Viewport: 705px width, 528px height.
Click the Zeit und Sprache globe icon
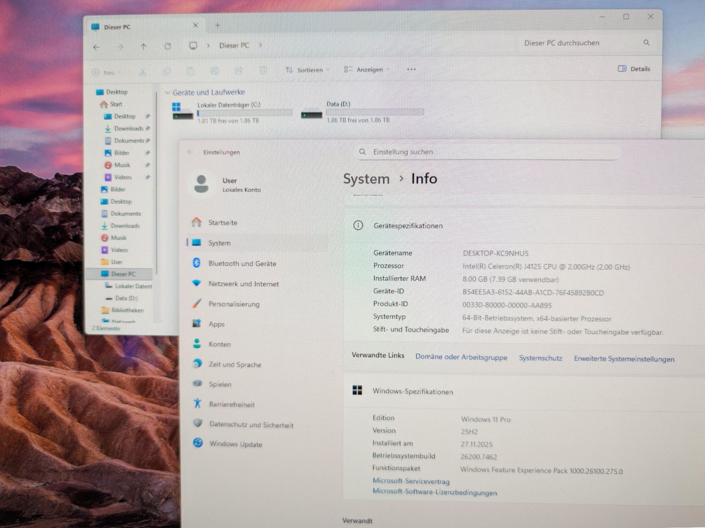[x=197, y=363]
